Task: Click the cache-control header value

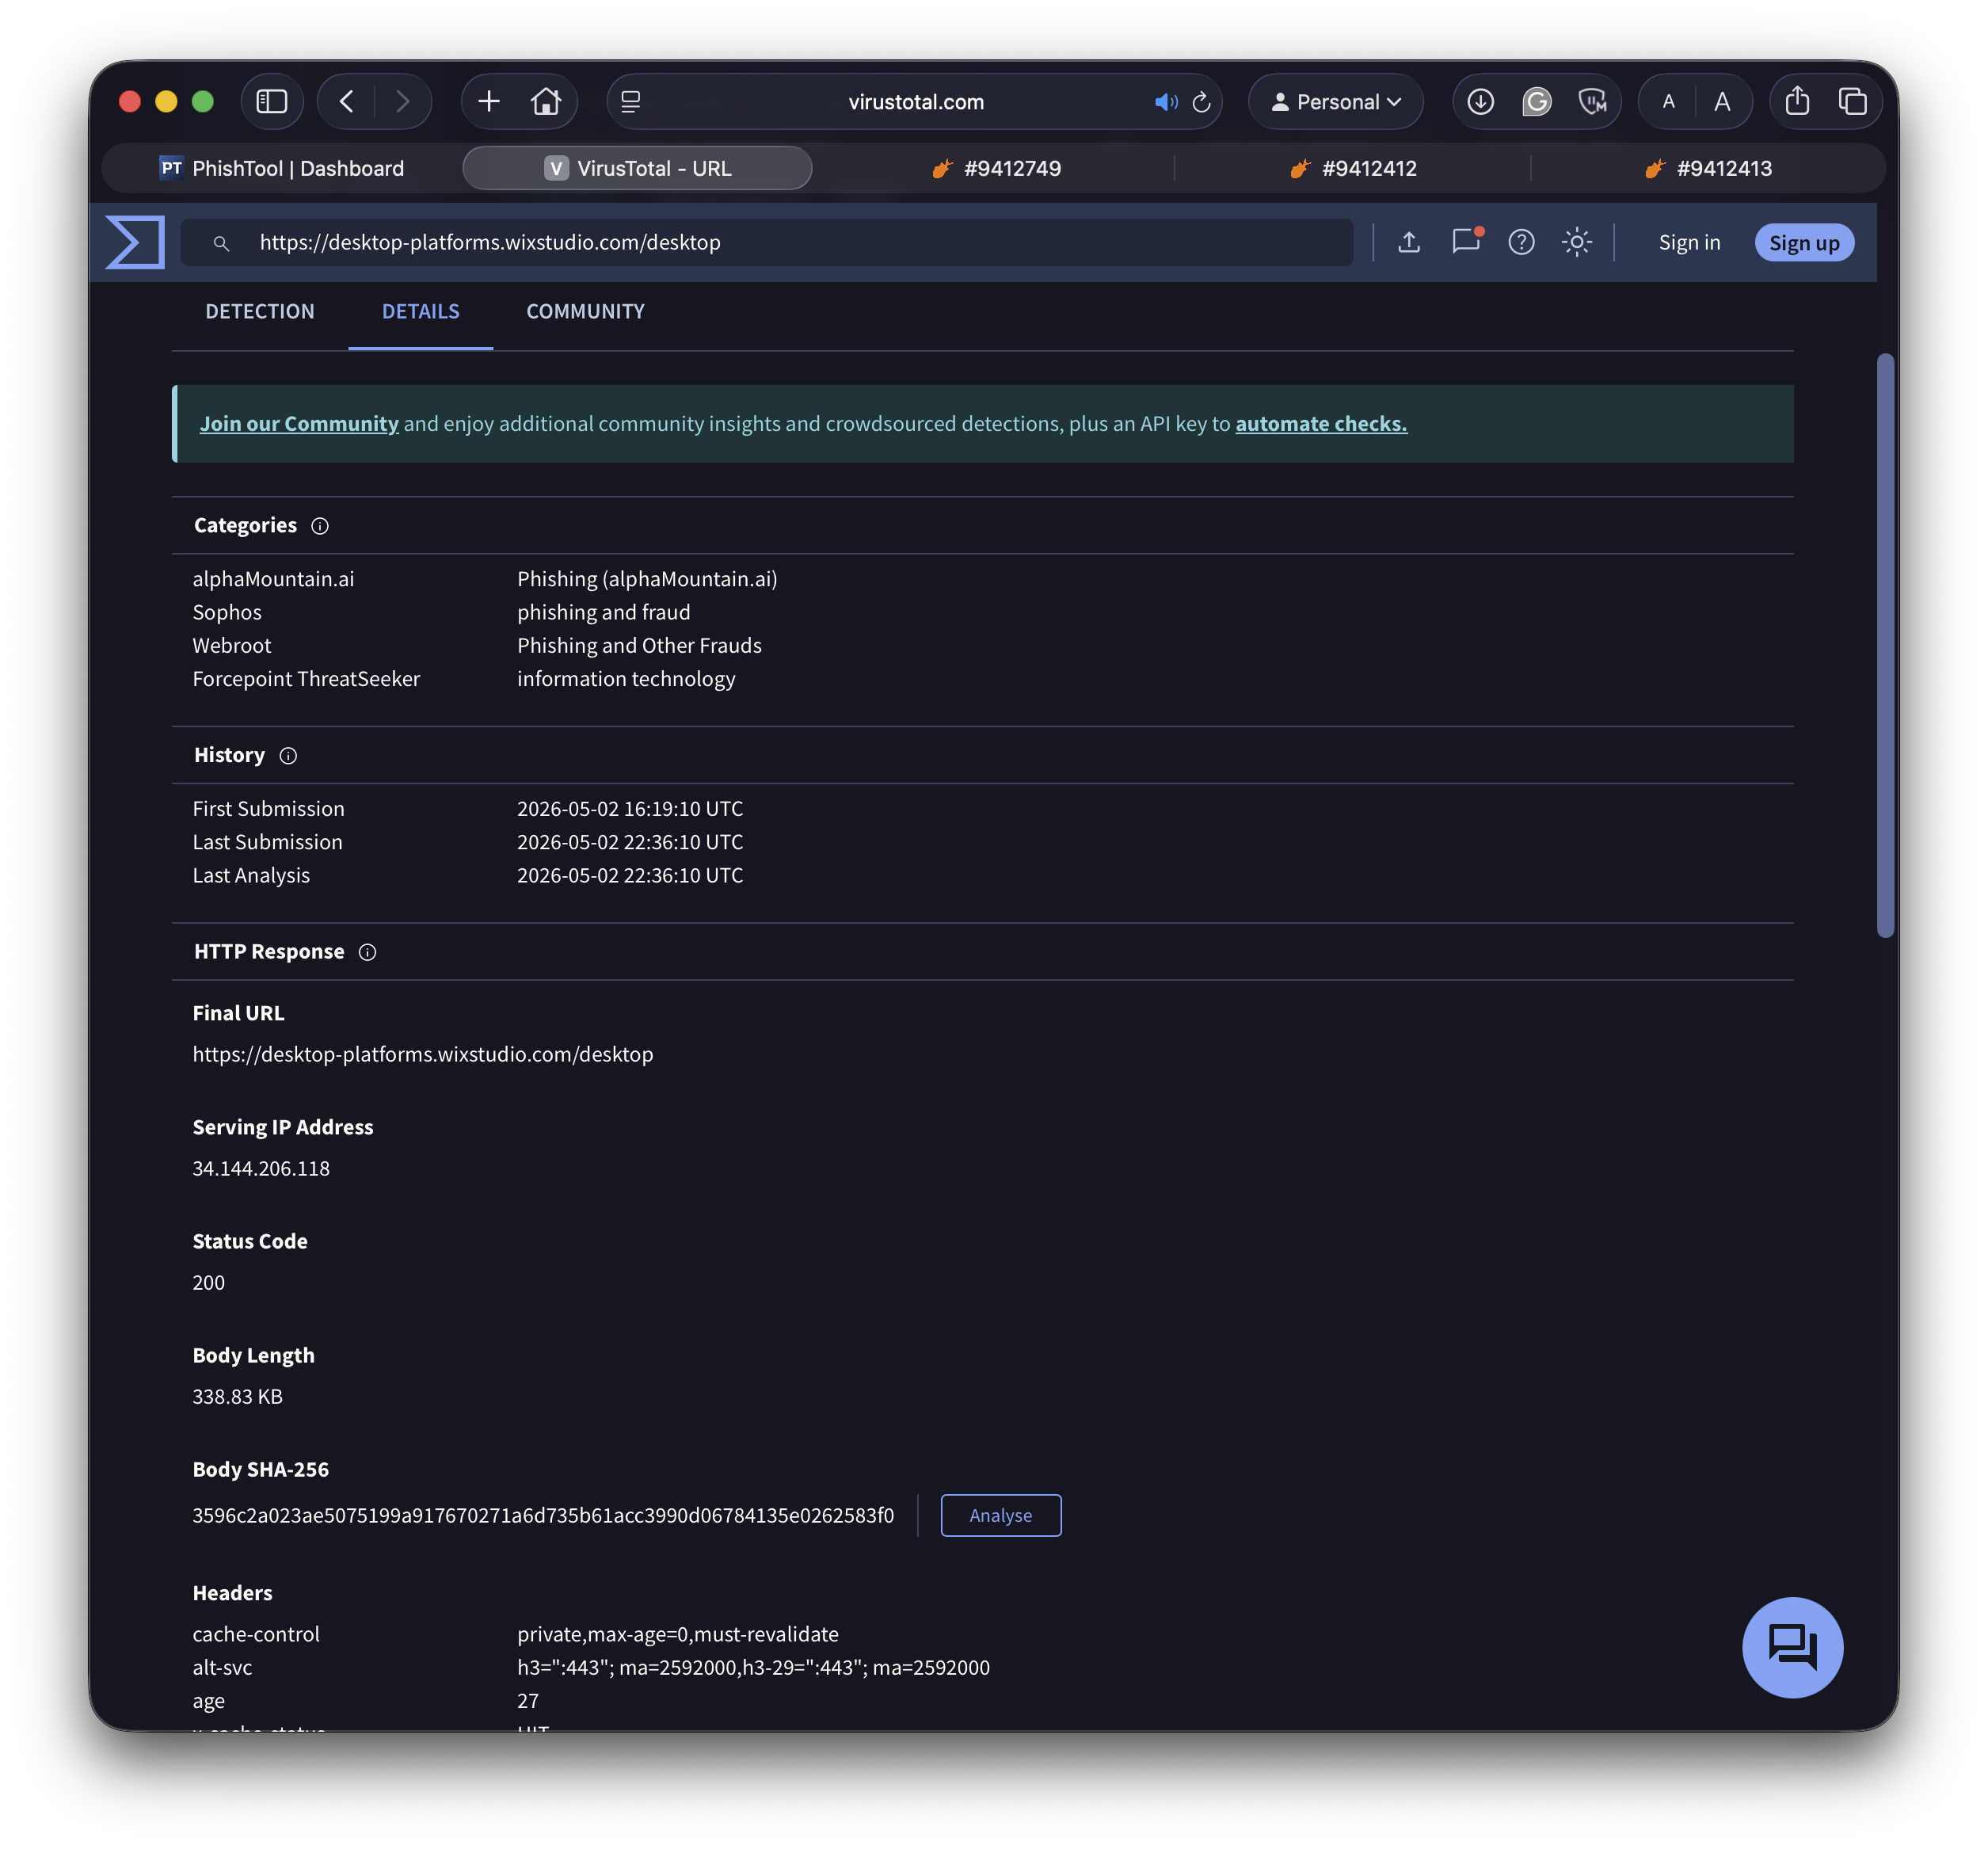Action: [x=678, y=1634]
